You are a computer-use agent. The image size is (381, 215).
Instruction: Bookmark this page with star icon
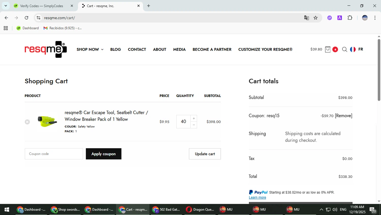pyautogui.click(x=315, y=18)
